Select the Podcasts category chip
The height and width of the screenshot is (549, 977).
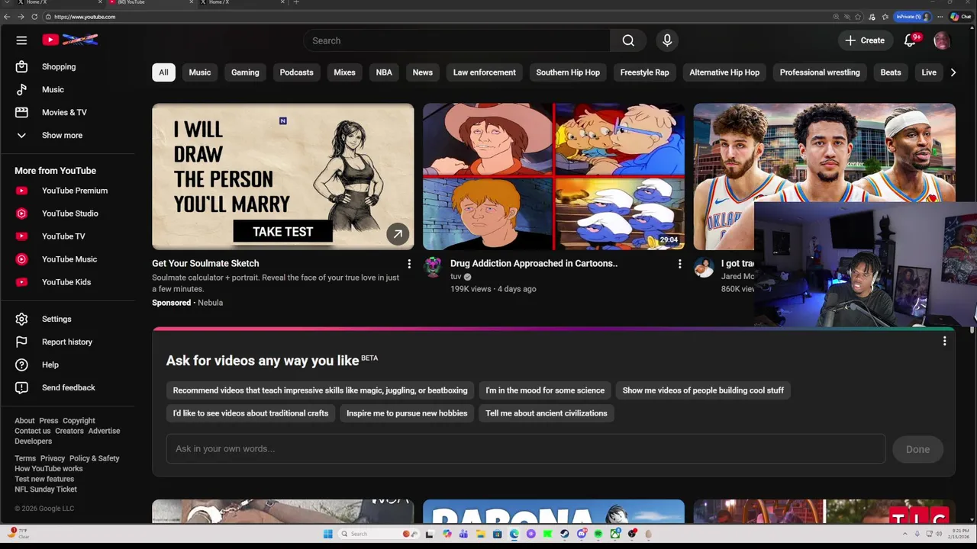[x=296, y=72]
